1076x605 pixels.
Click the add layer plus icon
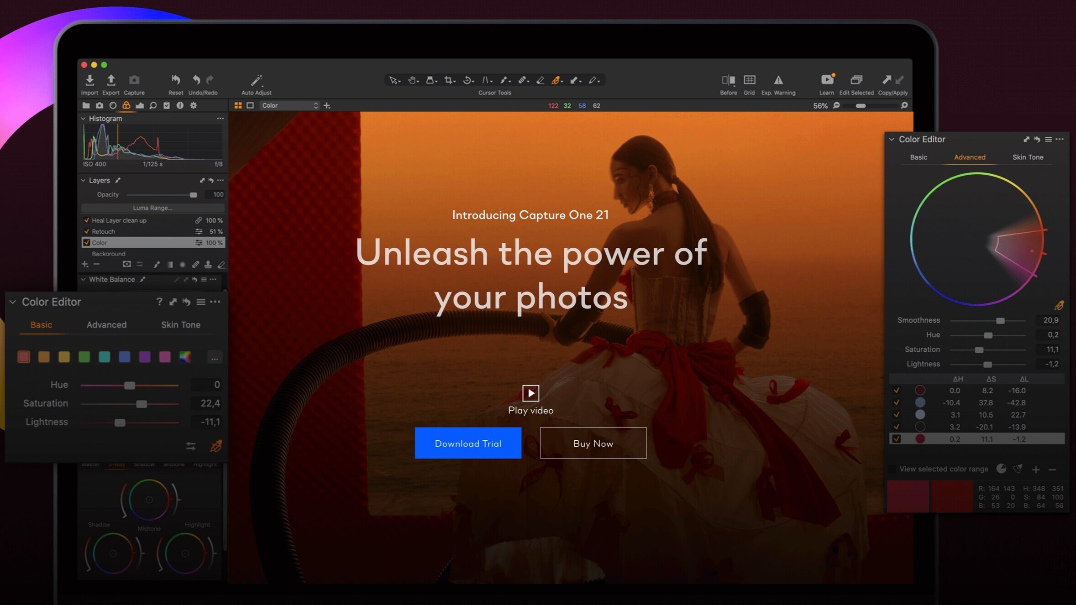(85, 264)
